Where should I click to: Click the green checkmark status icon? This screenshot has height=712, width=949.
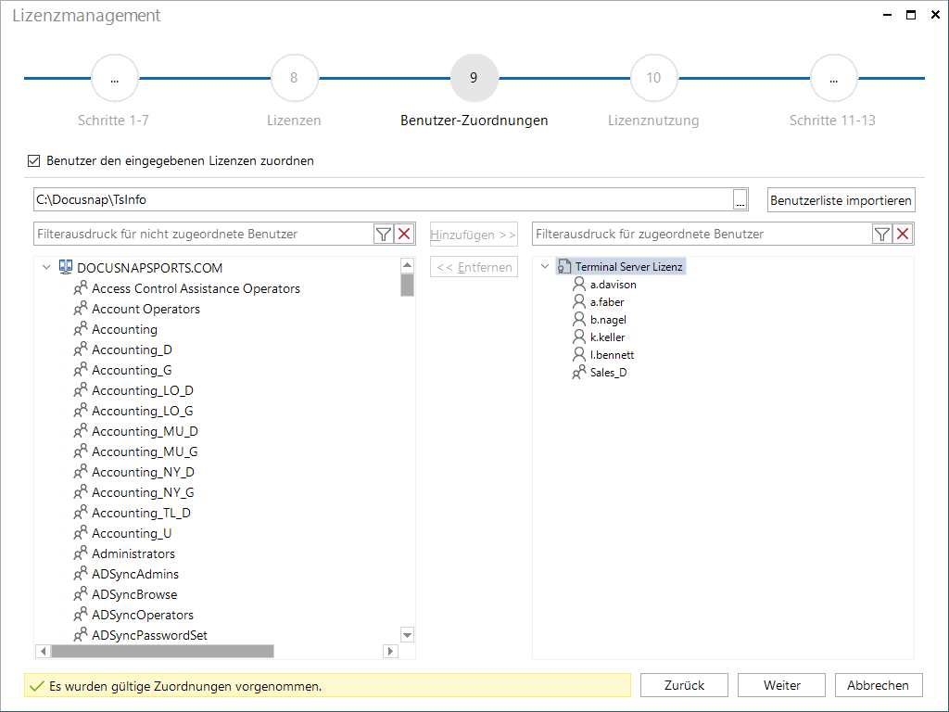tap(37, 686)
